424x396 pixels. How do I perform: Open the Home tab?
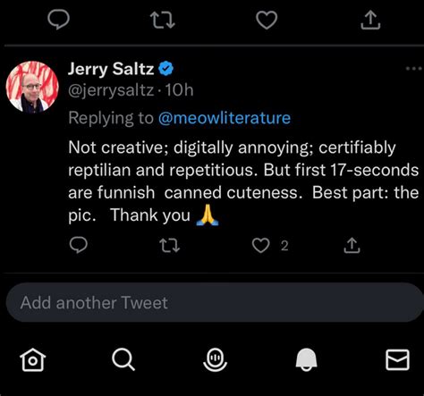(33, 359)
